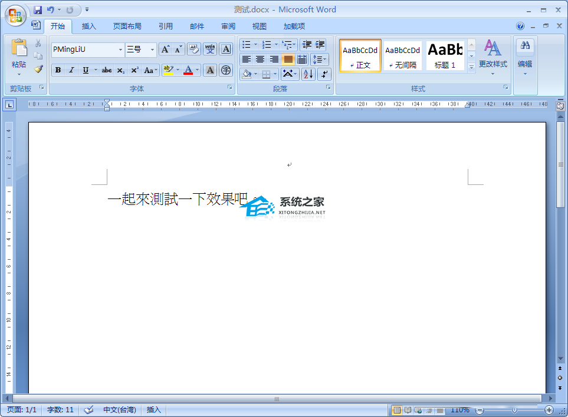Select the 正文 style
The height and width of the screenshot is (417, 568).
[360, 56]
